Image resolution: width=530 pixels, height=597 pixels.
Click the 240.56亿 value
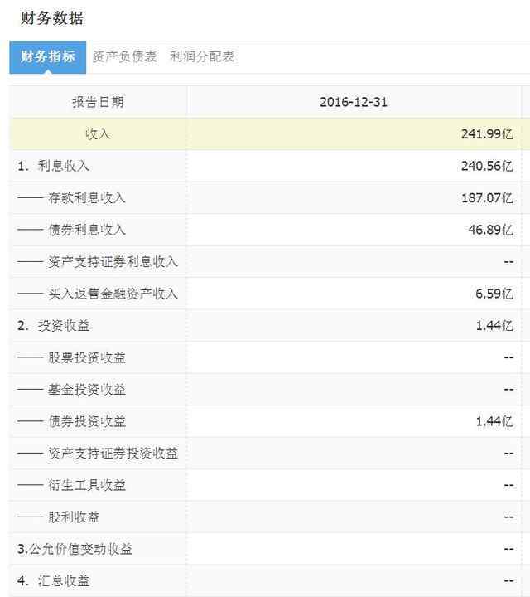tap(487, 166)
